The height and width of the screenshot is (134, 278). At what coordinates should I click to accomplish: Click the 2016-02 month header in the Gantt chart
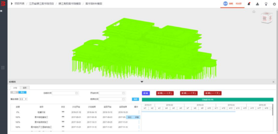pos(170,105)
